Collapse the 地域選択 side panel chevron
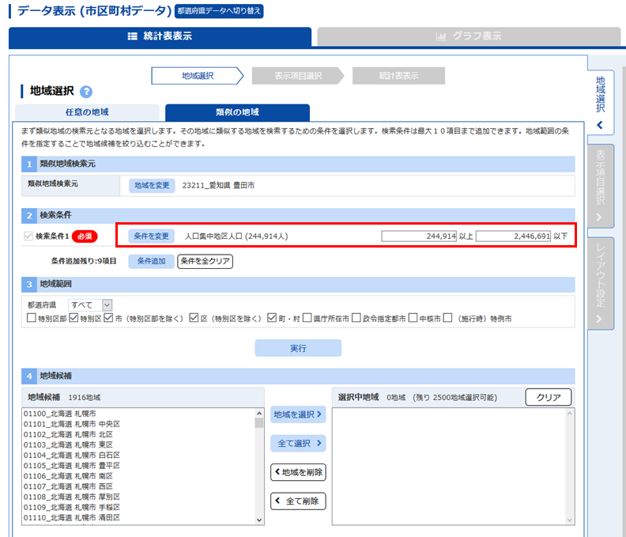 coord(600,125)
